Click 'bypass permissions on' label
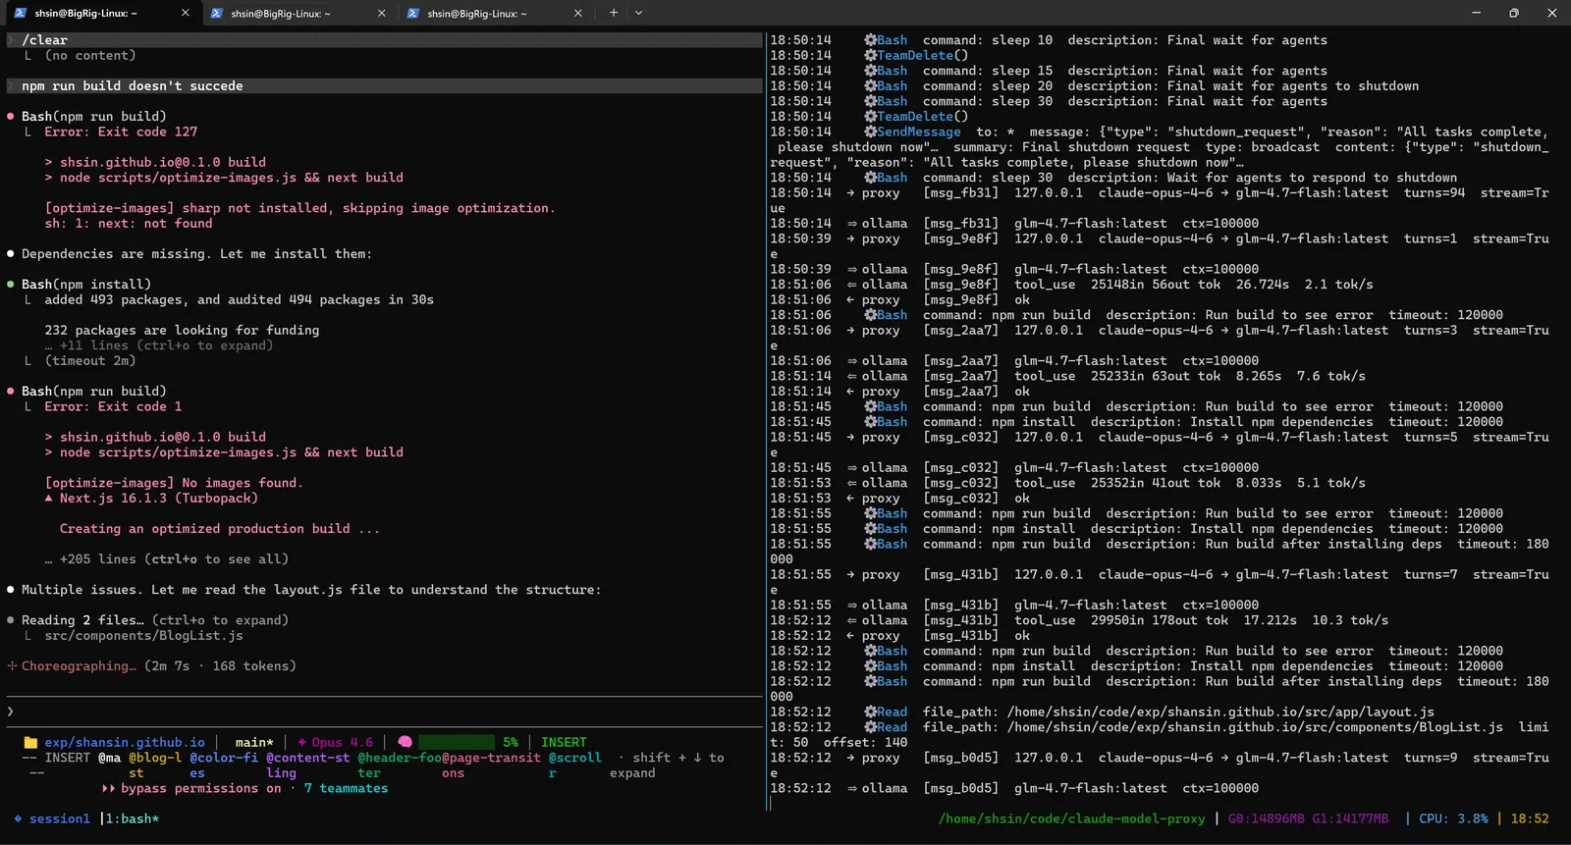Viewport: 1571px width, 845px height. [x=201, y=789]
